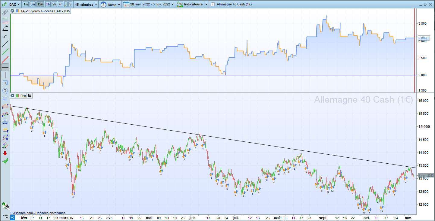Click the scroll-left double arrow on the timeline
Image resolution: width=435 pixels, height=221 pixels.
tap(12, 217)
